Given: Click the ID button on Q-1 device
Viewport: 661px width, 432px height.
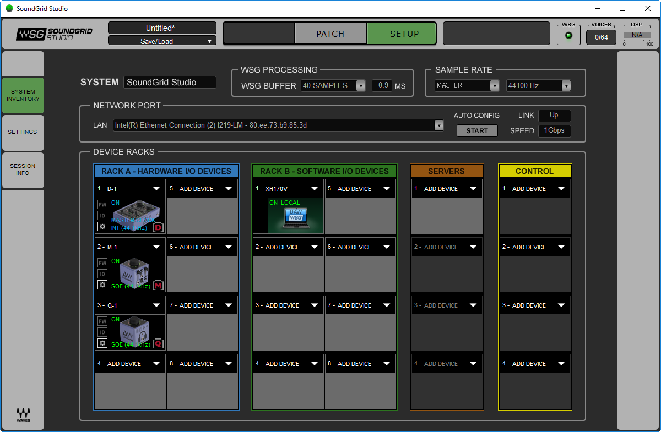Looking at the screenshot, I should click(102, 332).
